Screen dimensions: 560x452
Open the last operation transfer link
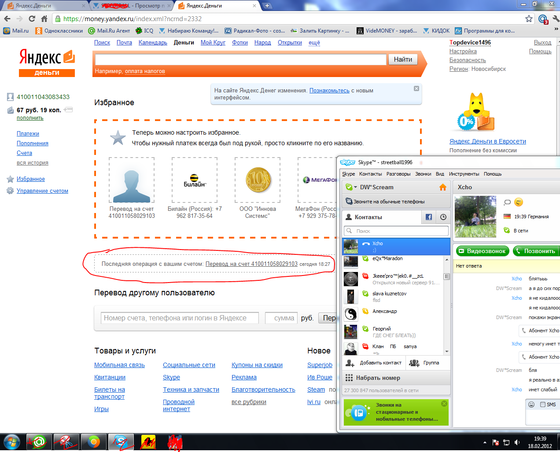251,264
